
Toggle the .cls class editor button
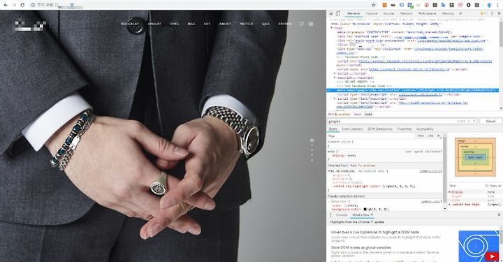pos(430,136)
